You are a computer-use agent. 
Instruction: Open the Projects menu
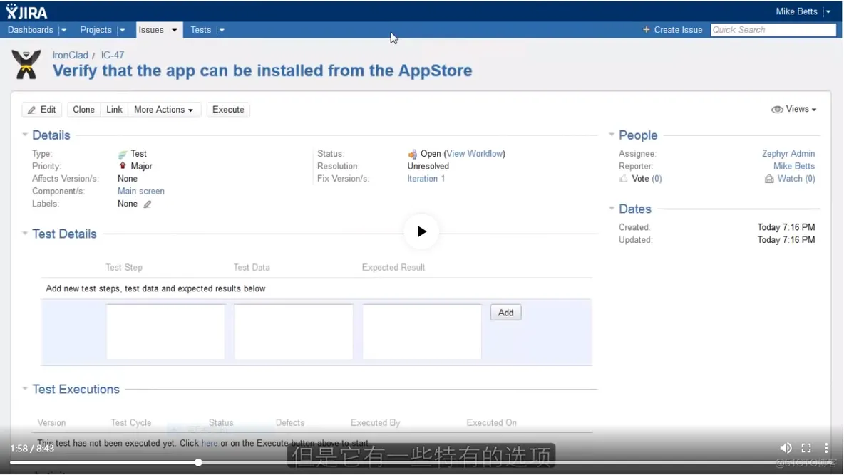coord(96,30)
